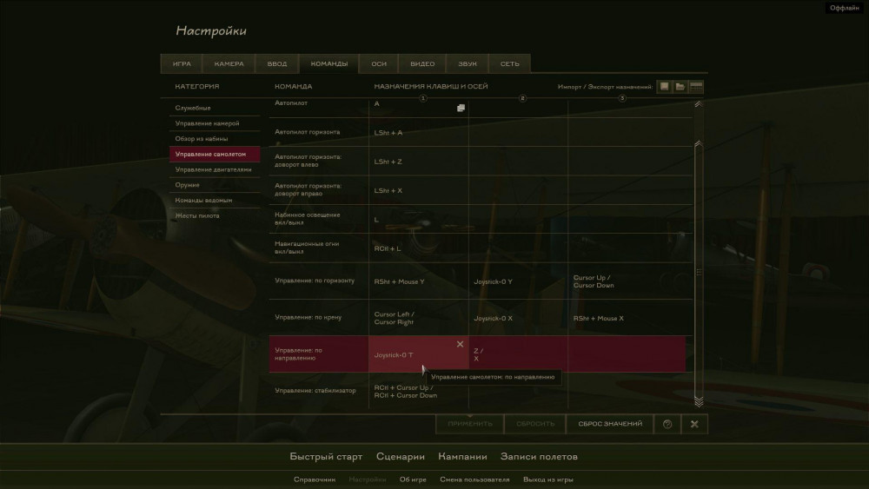Click the ПРИМЕНИТЬ button

click(470, 424)
